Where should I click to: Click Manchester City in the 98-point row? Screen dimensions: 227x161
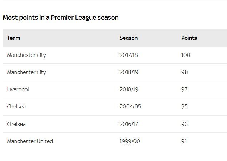[x=26, y=72]
